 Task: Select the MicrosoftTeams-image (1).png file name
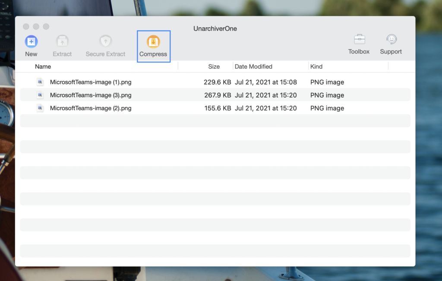pyautogui.click(x=91, y=82)
